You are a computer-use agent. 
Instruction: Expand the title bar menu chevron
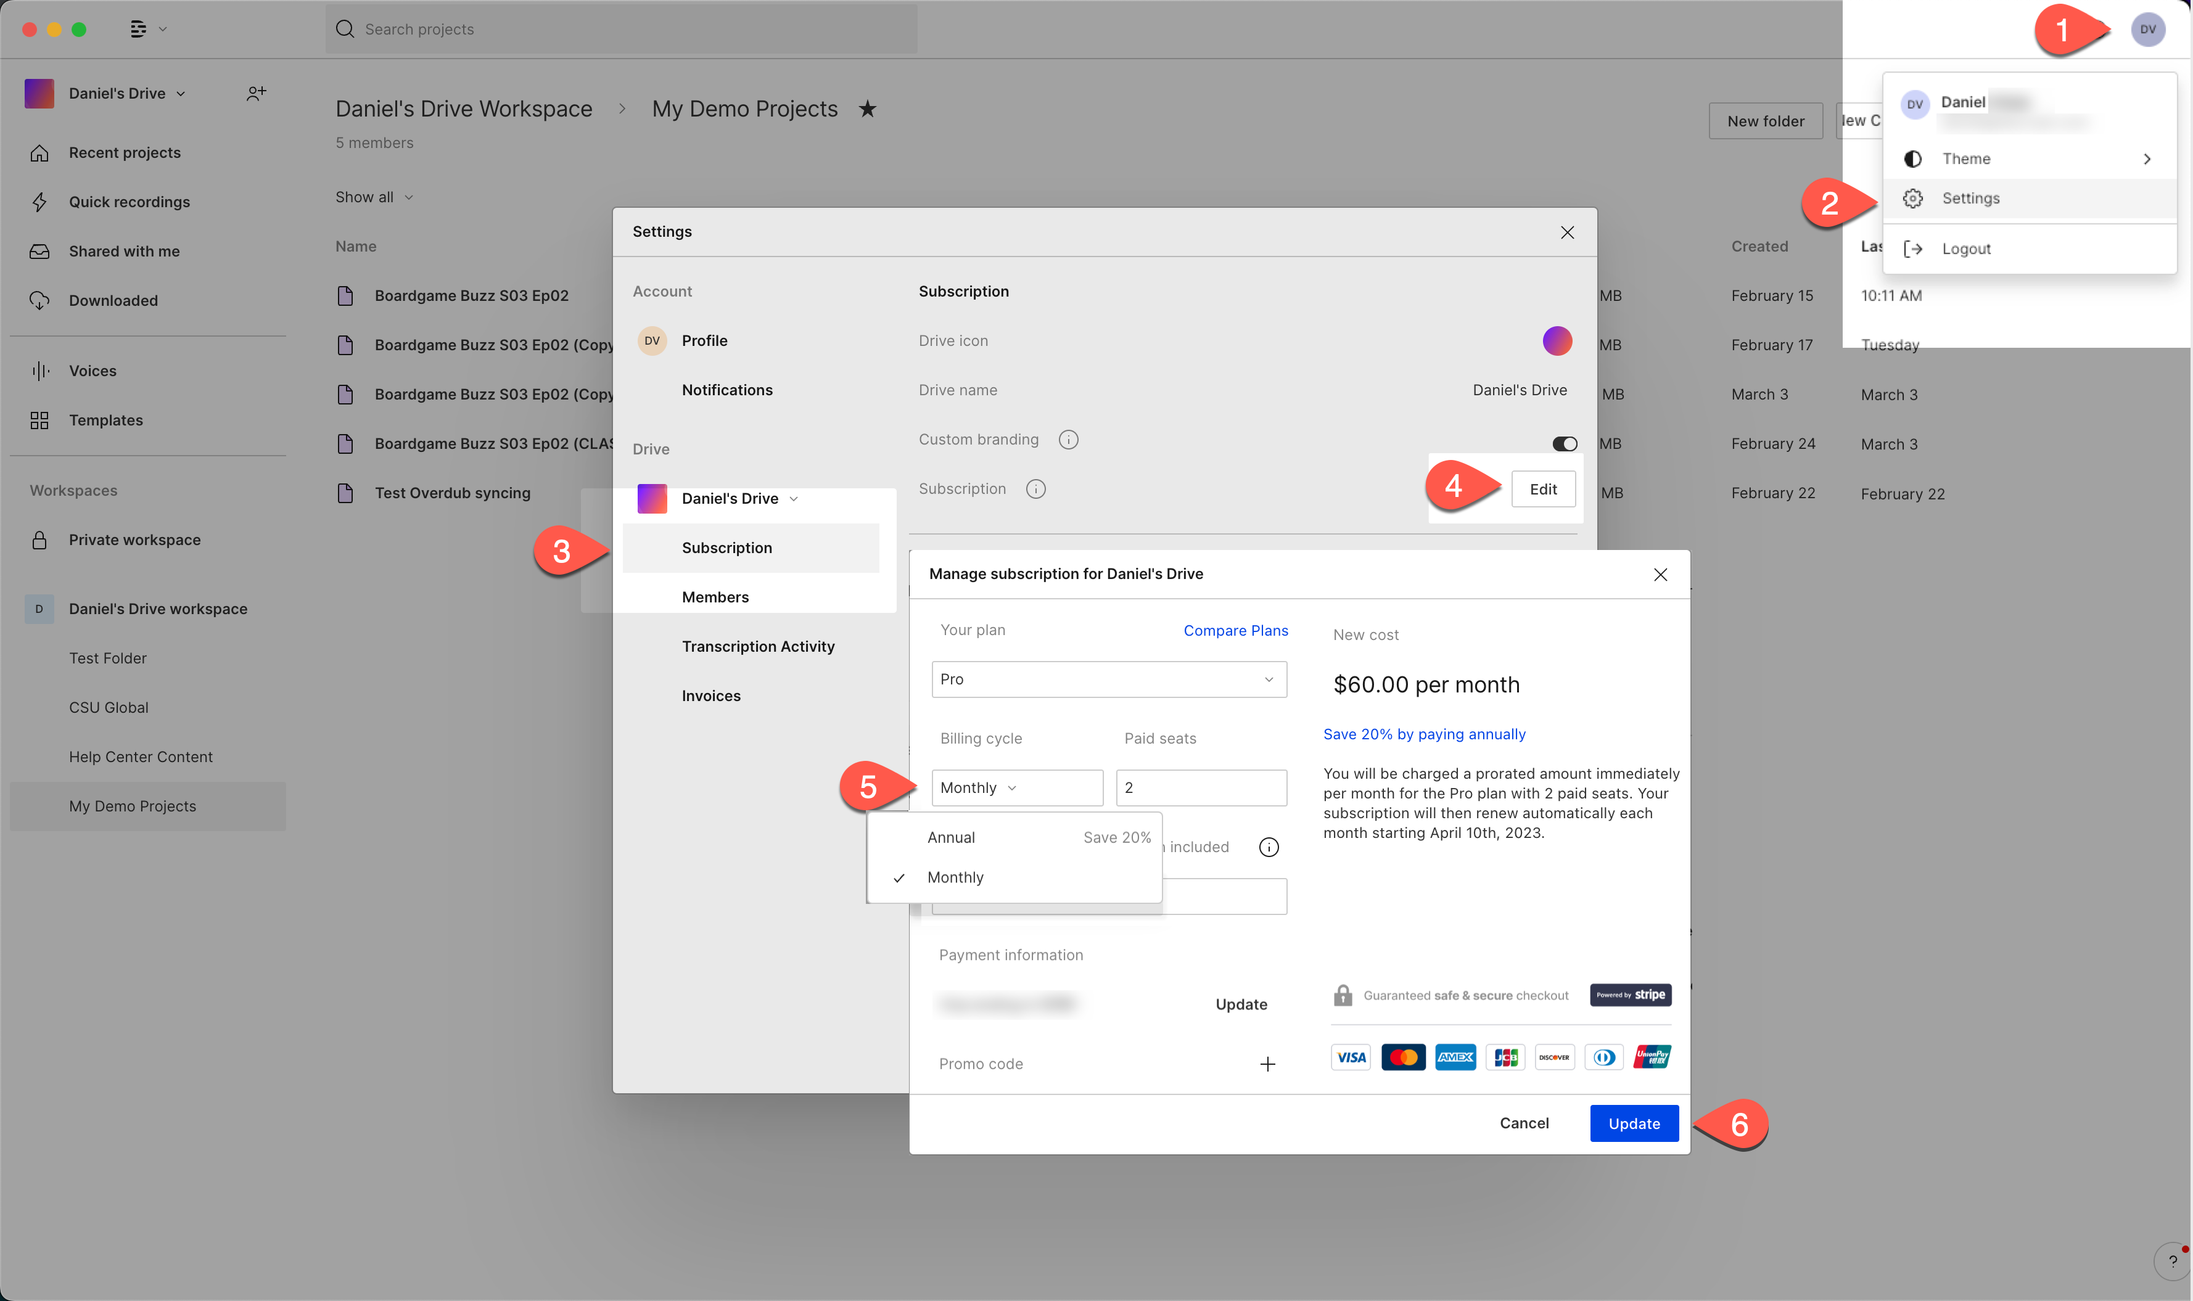[162, 29]
